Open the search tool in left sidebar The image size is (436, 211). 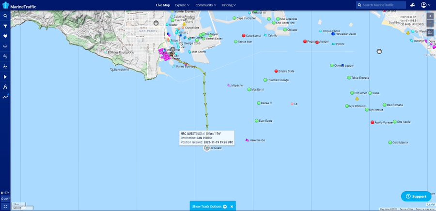5,16
